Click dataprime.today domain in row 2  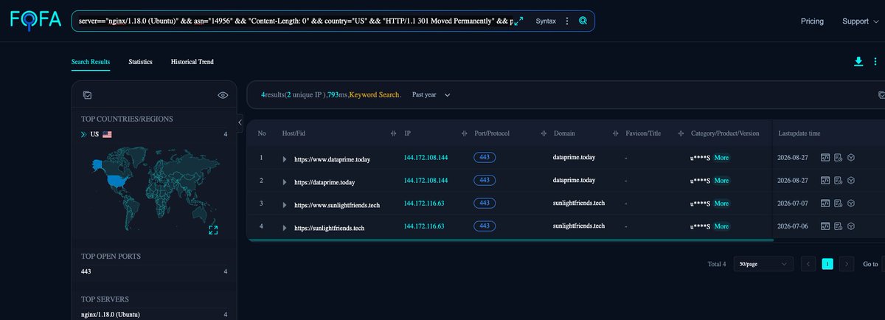click(575, 180)
